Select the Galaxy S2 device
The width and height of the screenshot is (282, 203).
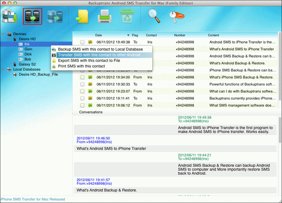(27, 64)
